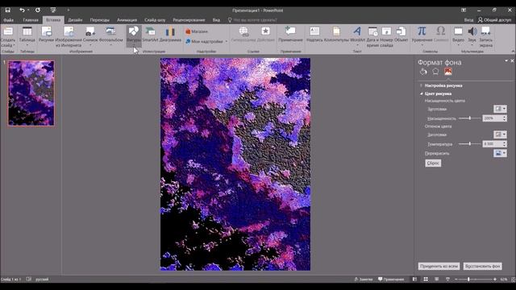516x290 pixels.
Task: Insert WordArt text
Action: [x=357, y=36]
